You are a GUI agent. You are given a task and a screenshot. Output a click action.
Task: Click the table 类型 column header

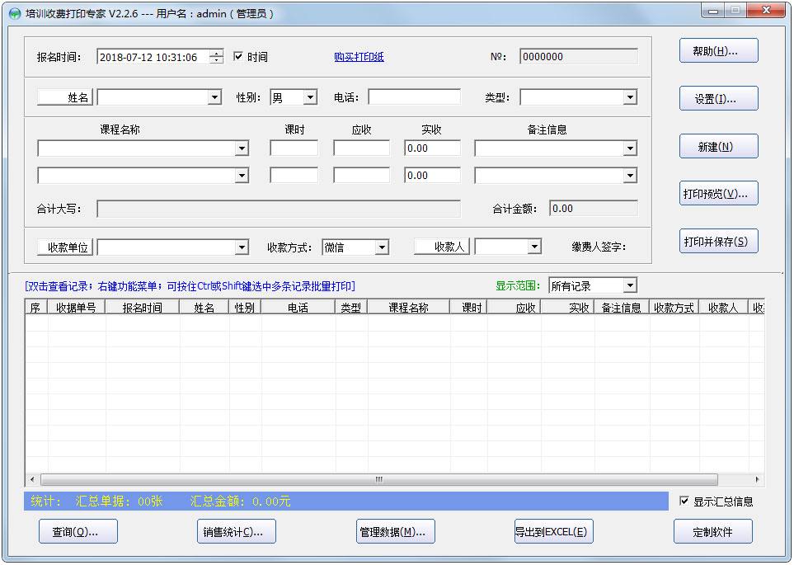tap(351, 307)
